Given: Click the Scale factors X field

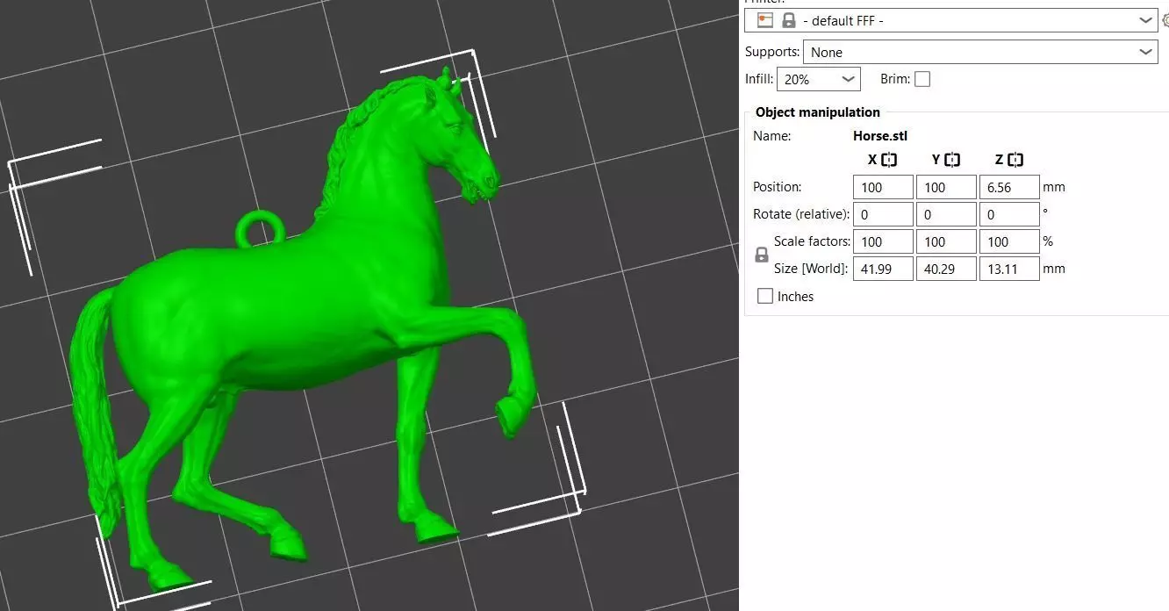Looking at the screenshot, I should (x=883, y=241).
